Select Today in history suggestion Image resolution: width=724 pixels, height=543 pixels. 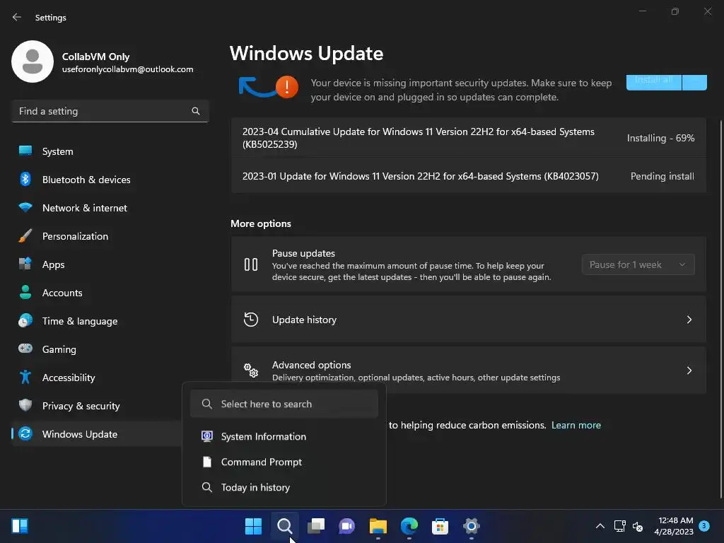pos(284,487)
